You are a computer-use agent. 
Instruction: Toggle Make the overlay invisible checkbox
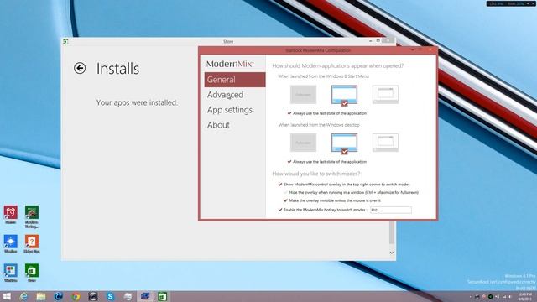coord(285,200)
